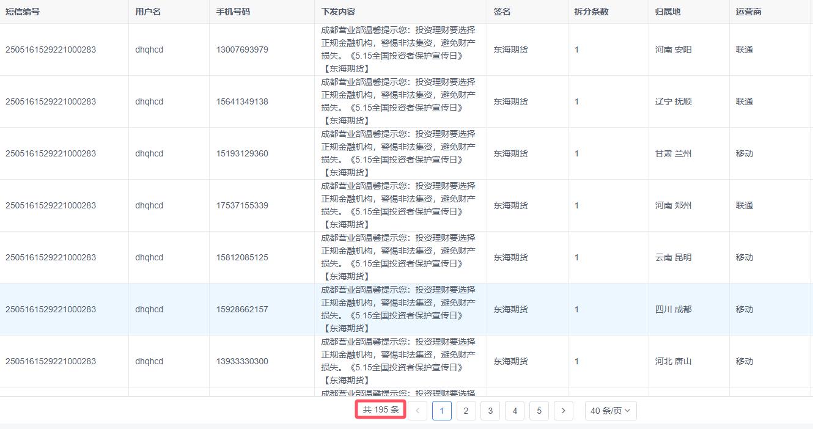The image size is (813, 429).
Task: Go to the next page using right arrow
Action: [x=563, y=411]
